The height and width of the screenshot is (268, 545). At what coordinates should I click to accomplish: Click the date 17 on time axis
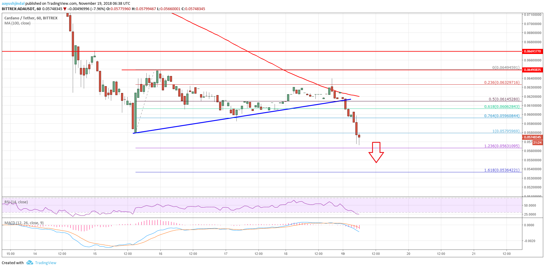(226, 254)
